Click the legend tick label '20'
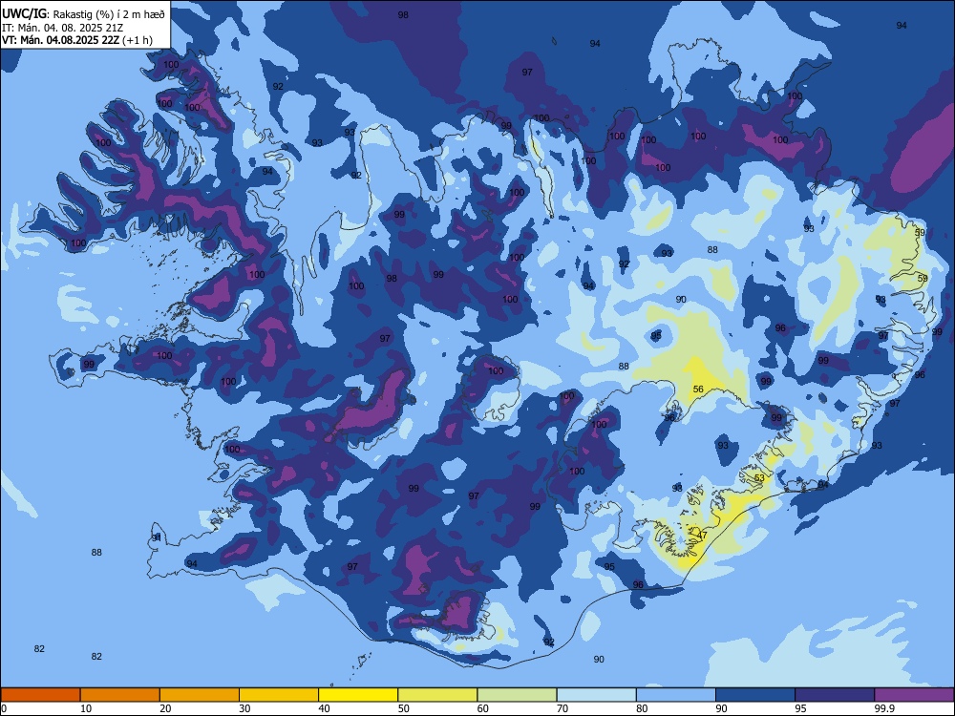 [165, 708]
